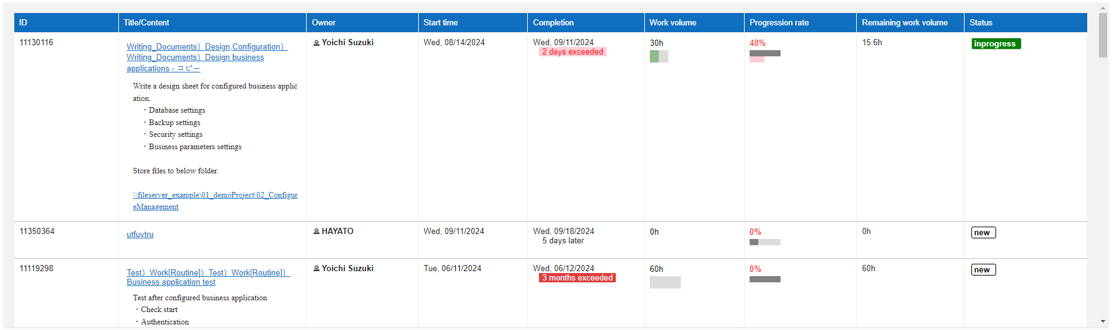The image size is (1112, 330).
Task: Click the progress bar in utfuytru row
Action: pos(765,242)
